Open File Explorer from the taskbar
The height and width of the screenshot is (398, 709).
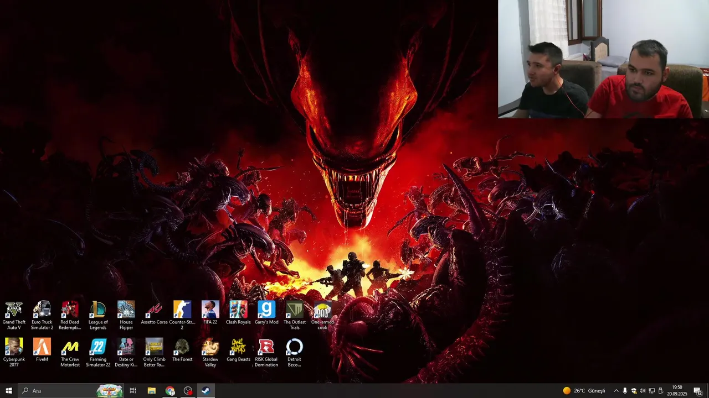(151, 391)
